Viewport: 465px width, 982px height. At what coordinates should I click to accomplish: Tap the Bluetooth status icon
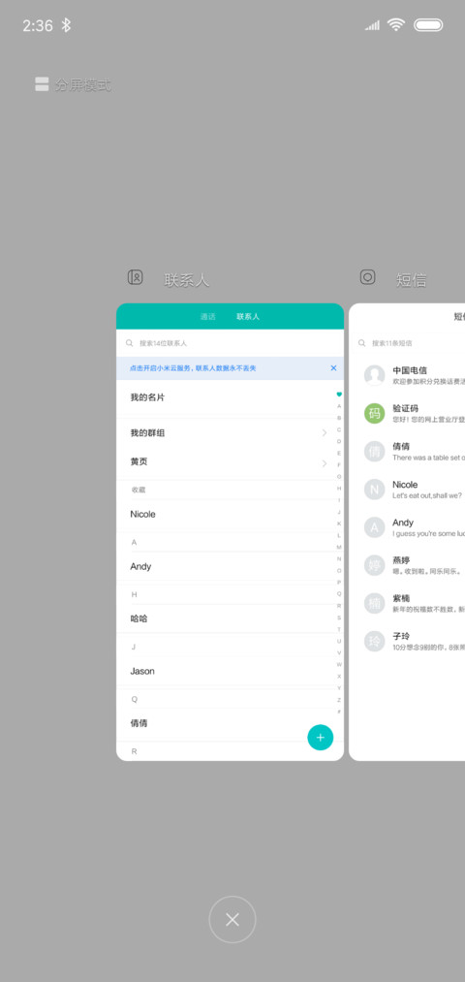tap(66, 25)
